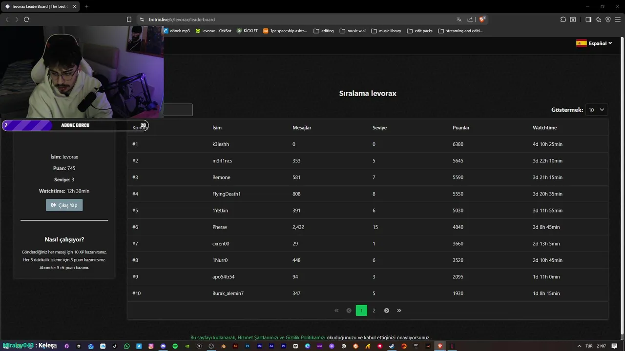The width and height of the screenshot is (625, 351).
Task: Open Adobe Illustrator from the taskbar
Action: 235,346
